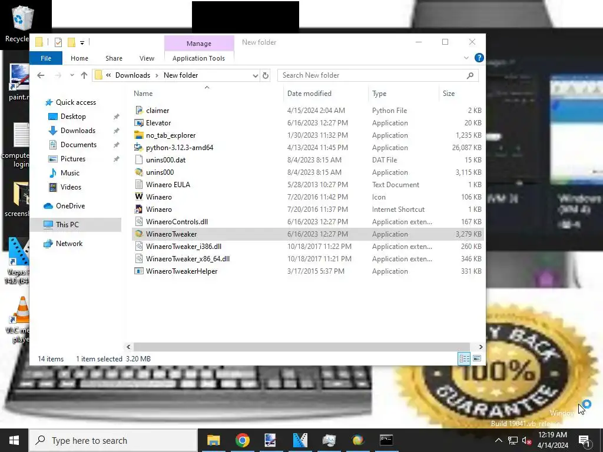The height and width of the screenshot is (452, 603).
Task: Open the Share ribbon tab
Action: pos(114,58)
